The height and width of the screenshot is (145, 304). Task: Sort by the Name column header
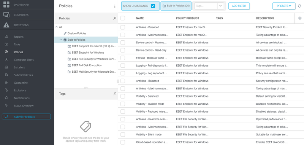click(140, 18)
